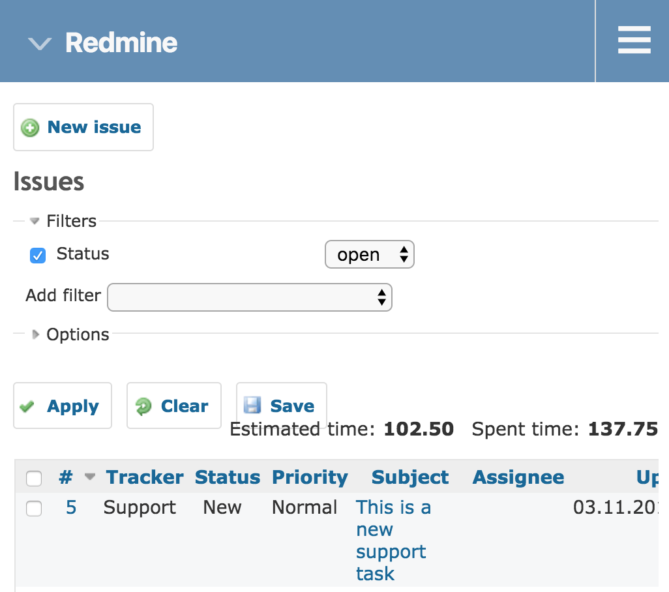Open the hamburger menu icon
This screenshot has height=592, width=669.
click(634, 40)
